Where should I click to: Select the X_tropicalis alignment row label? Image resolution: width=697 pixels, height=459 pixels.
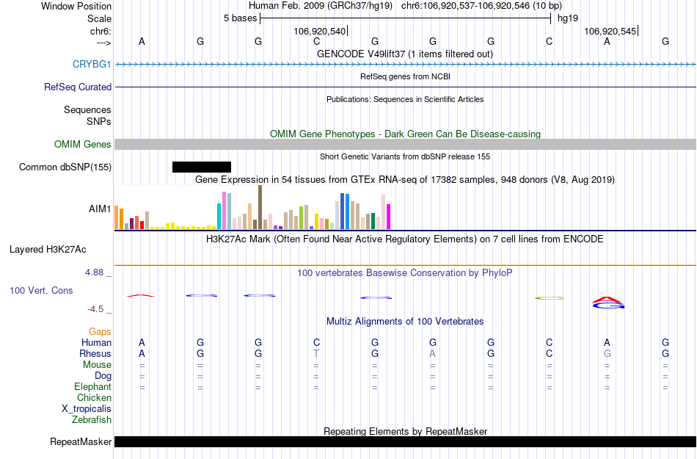click(x=87, y=409)
